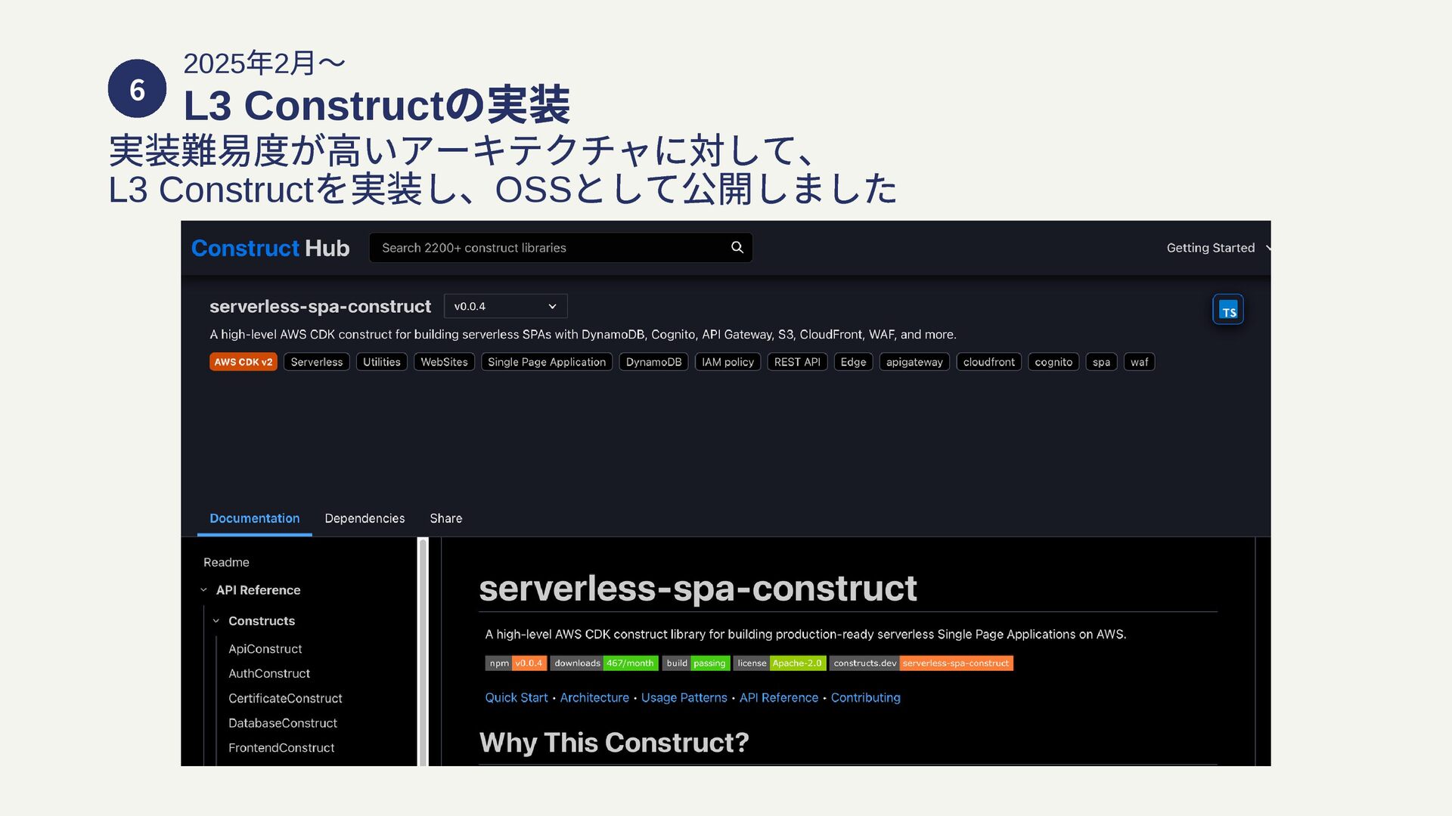Image resolution: width=1452 pixels, height=816 pixels.
Task: Follow the Quick Start link
Action: (516, 697)
